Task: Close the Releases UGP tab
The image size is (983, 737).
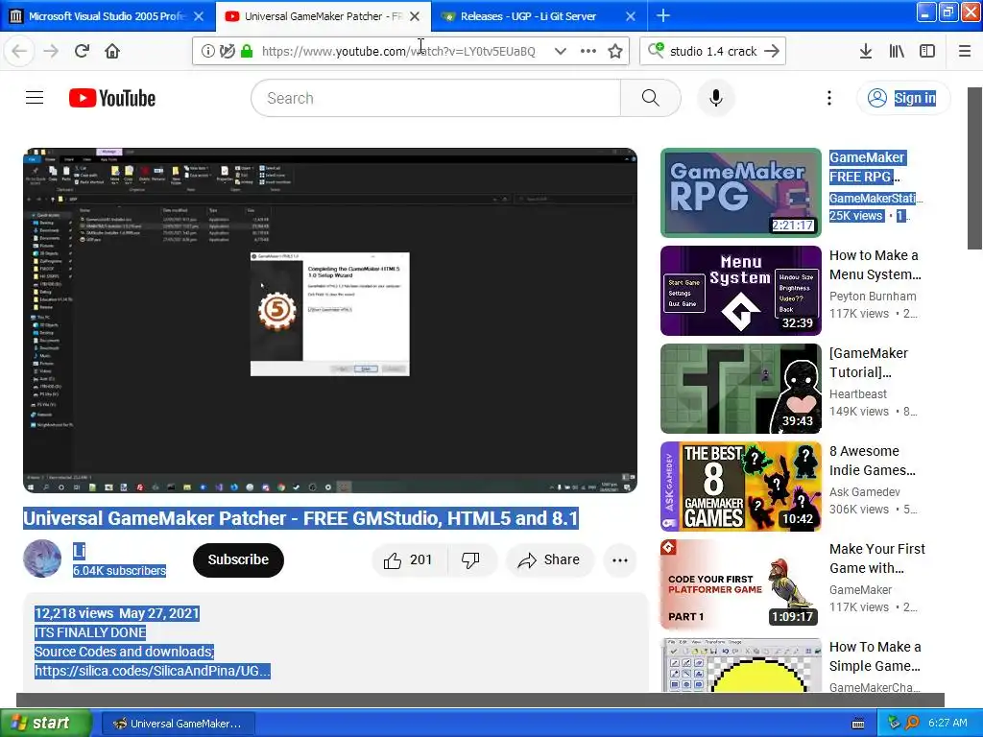Action: tap(631, 16)
